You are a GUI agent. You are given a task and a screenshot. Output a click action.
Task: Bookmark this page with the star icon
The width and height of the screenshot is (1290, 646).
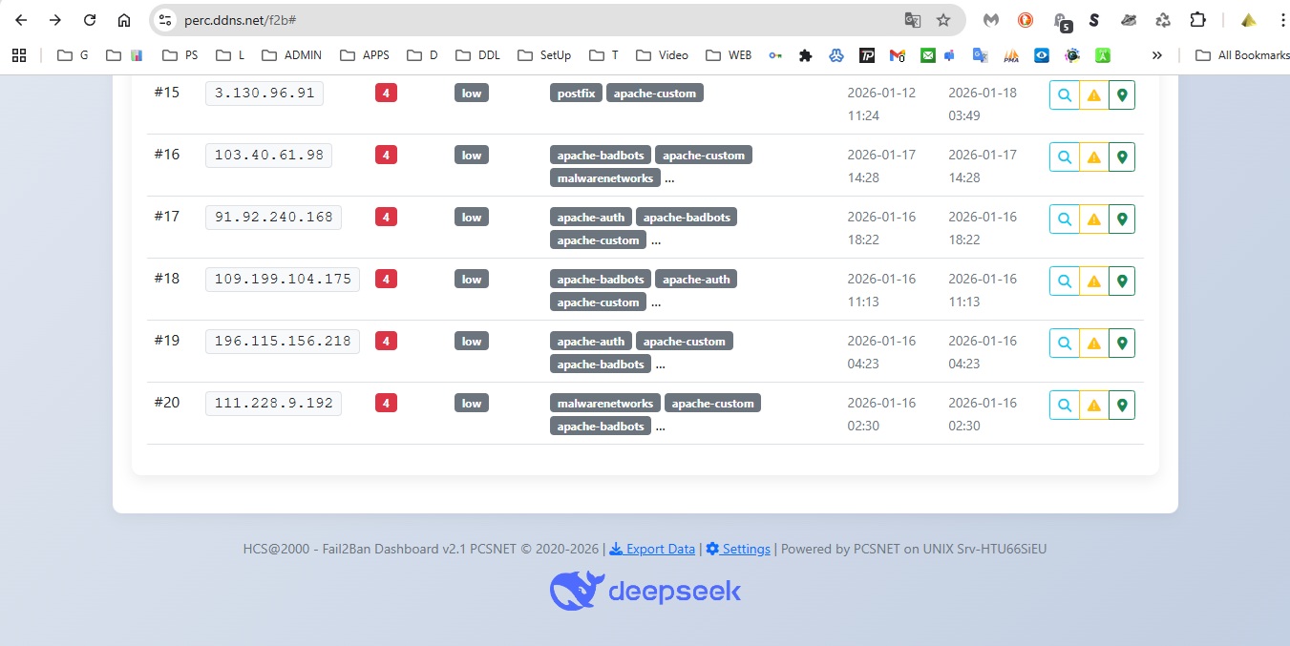tap(943, 20)
